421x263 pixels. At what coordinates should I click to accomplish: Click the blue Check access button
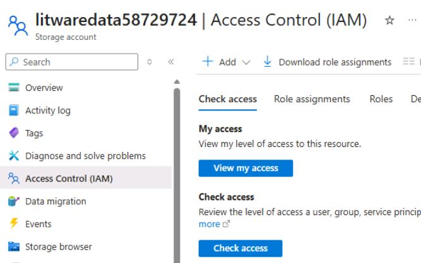click(x=240, y=248)
